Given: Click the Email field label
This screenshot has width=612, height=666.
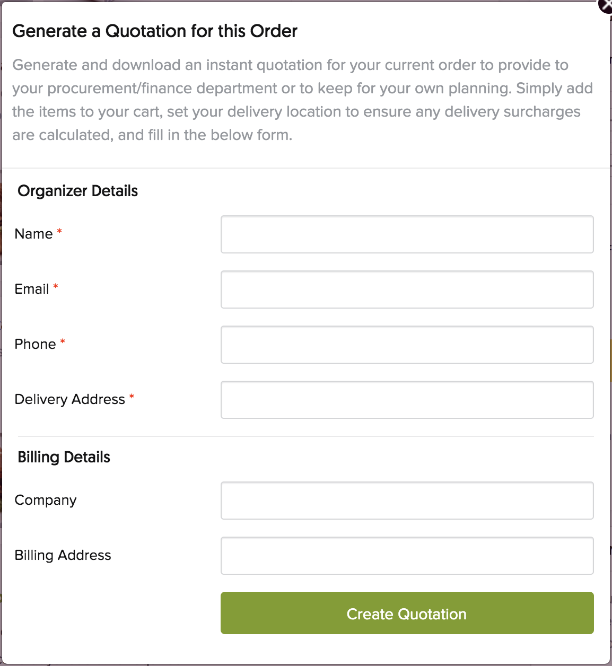Looking at the screenshot, I should (32, 289).
